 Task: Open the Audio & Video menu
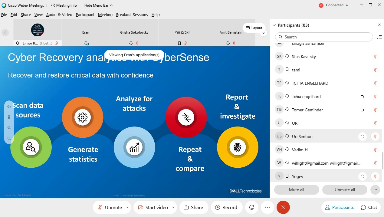pos(59,15)
